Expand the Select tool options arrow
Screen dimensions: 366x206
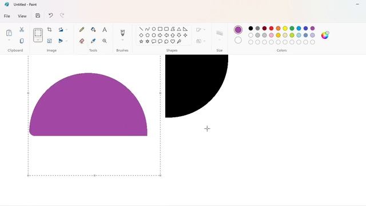38,40
